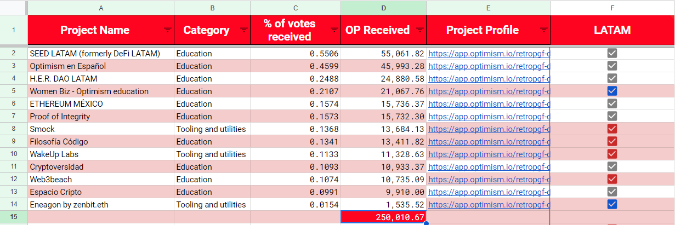Toggle LATAM checkbox for Espacio Cripto
Screen dimensions: 675x225
[612, 192]
